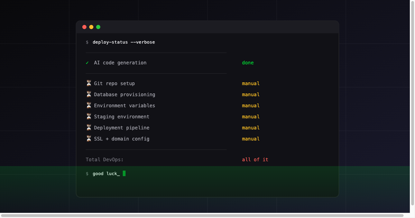
Task: Click the deploy-status --verbose command text
Action: (x=123, y=42)
